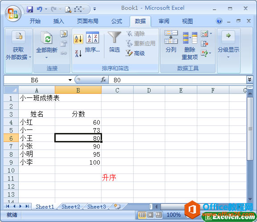Click the Sort Descending Z-A icon
The width and height of the screenshot is (257, 222).
click(x=78, y=53)
